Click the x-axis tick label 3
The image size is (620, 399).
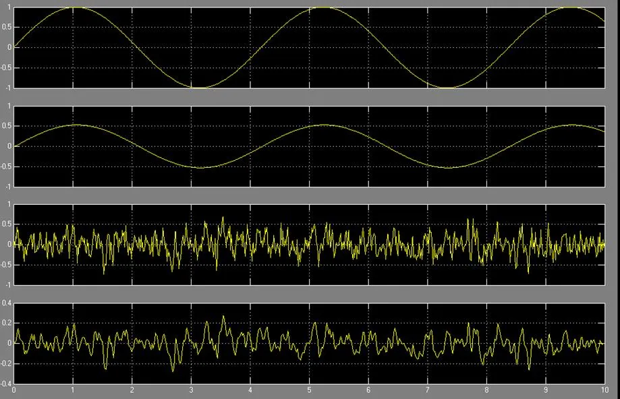coord(191,390)
